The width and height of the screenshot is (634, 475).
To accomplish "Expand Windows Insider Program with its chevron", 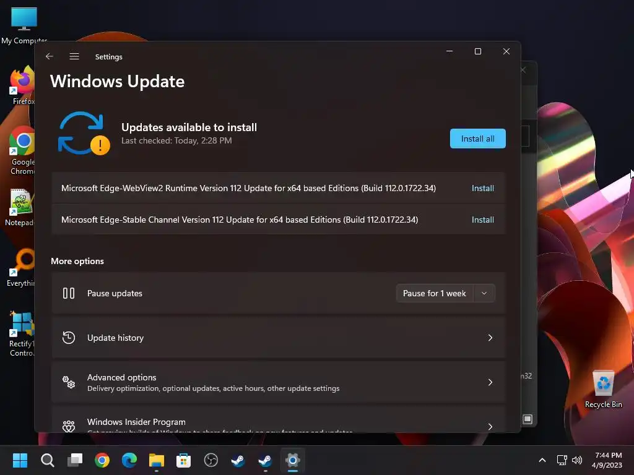I will (x=490, y=427).
